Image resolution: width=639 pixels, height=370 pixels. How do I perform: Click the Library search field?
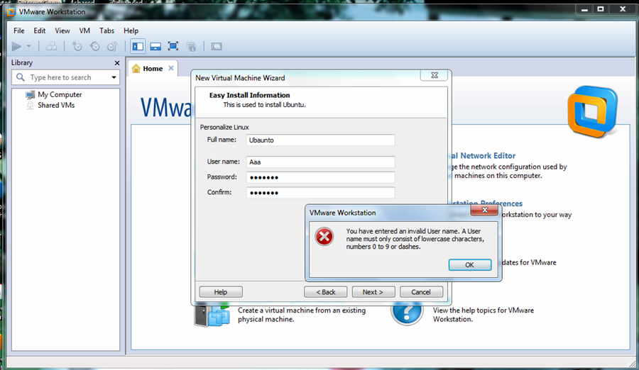(66, 77)
